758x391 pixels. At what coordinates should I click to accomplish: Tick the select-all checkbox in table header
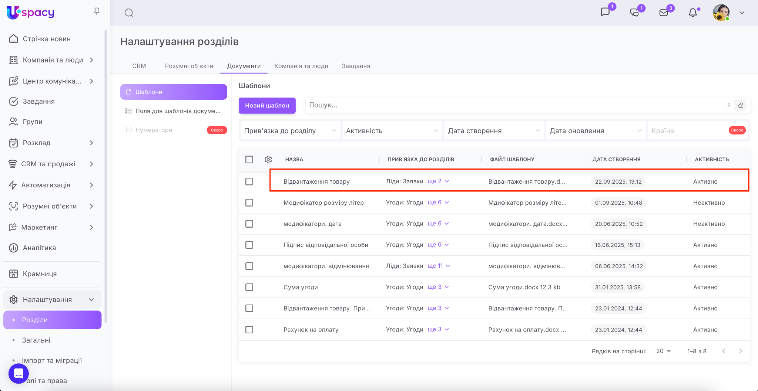click(249, 159)
